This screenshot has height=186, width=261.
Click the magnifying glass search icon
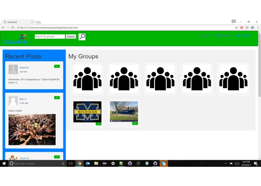[82, 37]
